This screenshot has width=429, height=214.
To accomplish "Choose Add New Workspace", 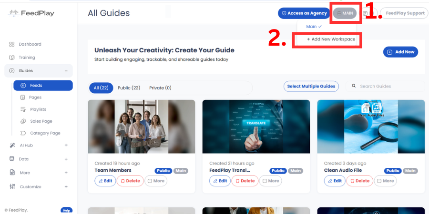I will 331,39.
